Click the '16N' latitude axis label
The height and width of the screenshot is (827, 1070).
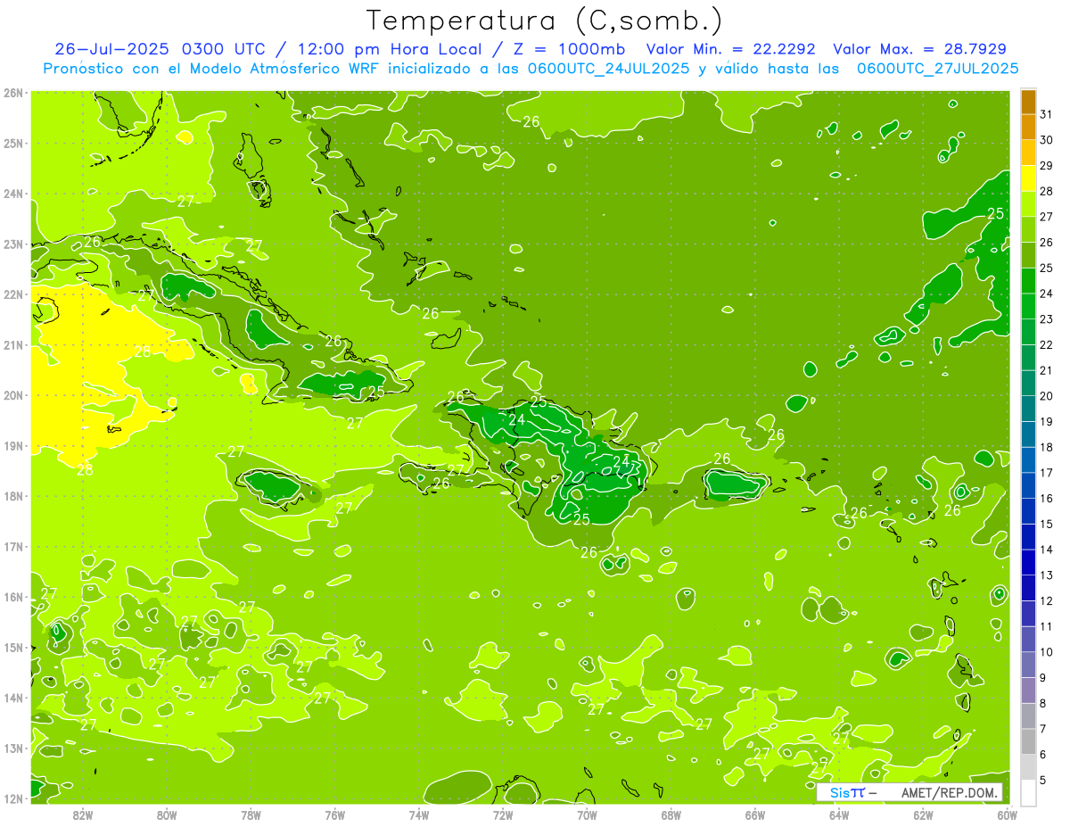(x=13, y=597)
